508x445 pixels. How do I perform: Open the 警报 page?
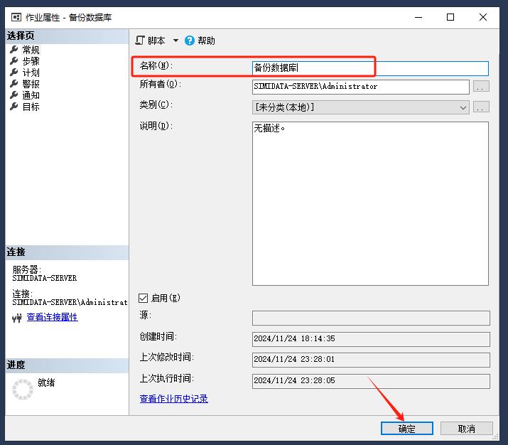(x=31, y=84)
